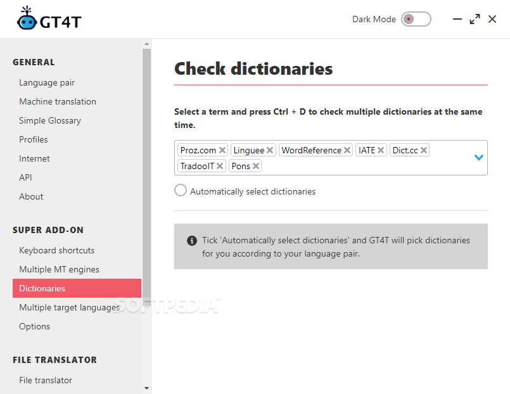510x394 pixels.
Task: Click the Dark Mode label
Action: coord(374,19)
